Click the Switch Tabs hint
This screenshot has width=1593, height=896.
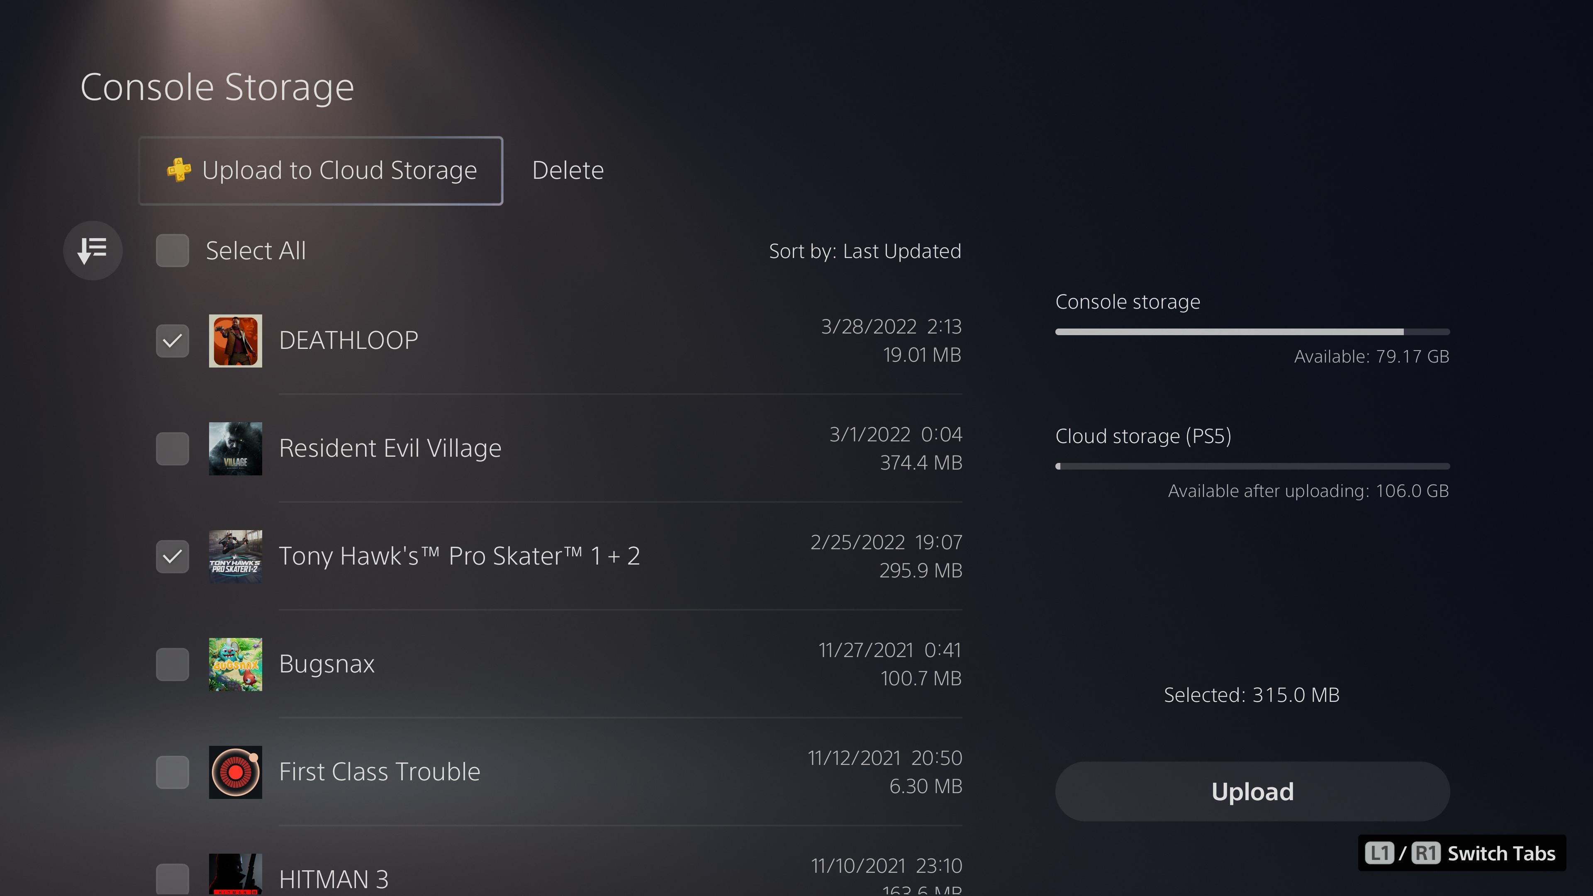(1461, 853)
